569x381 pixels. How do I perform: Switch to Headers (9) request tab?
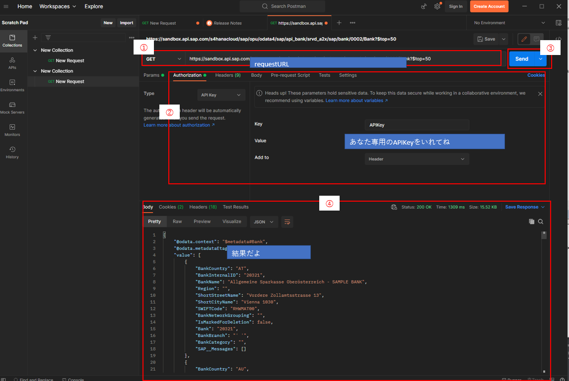(x=228, y=75)
